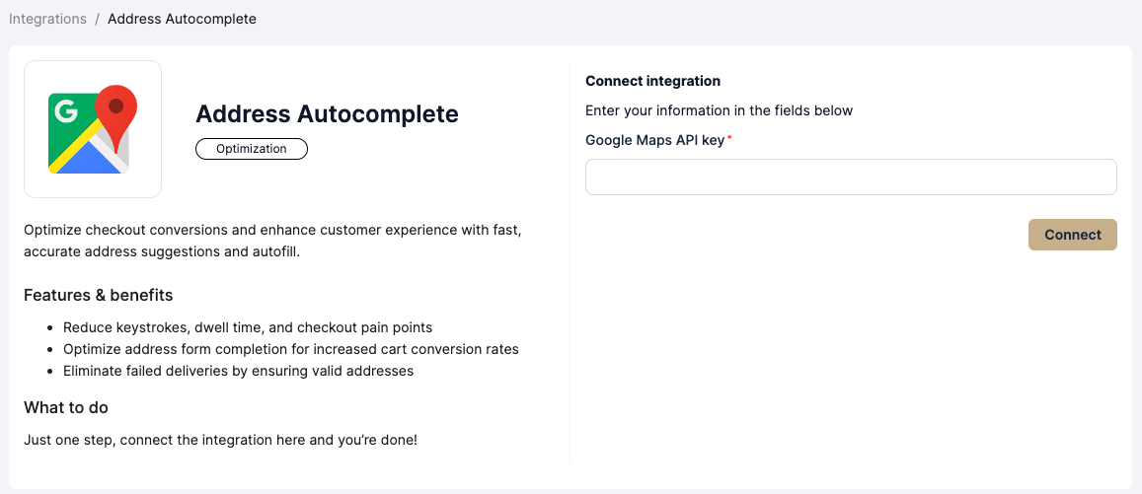The height and width of the screenshot is (494, 1142).
Task: Click the Google Maps API key label
Action: pyautogui.click(x=654, y=140)
